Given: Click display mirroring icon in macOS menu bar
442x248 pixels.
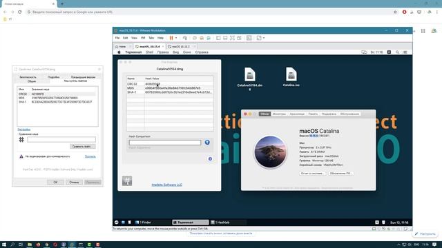Looking at the screenshot, I should pos(364,52).
